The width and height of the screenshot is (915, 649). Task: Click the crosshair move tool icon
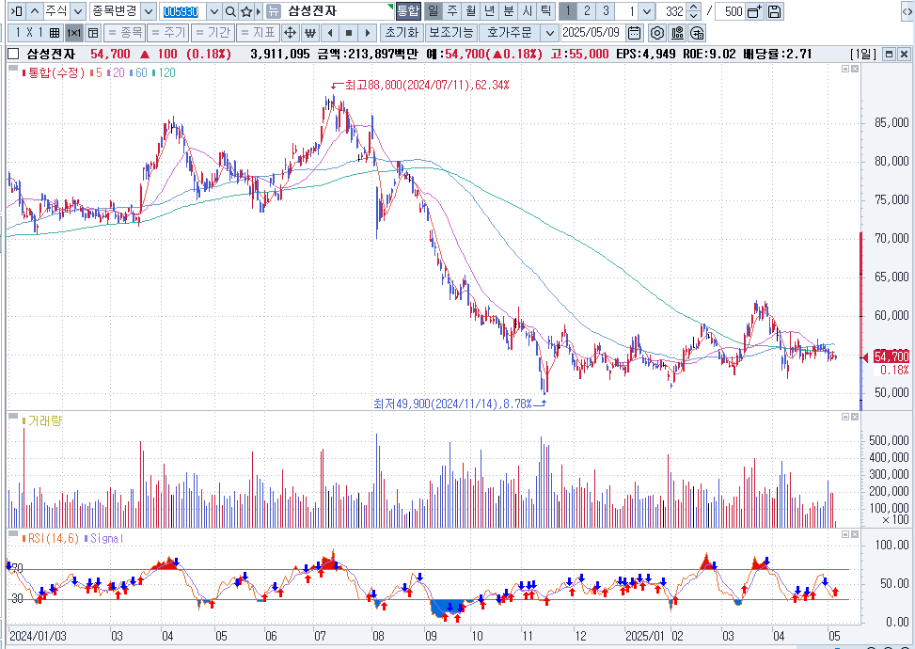[x=291, y=33]
